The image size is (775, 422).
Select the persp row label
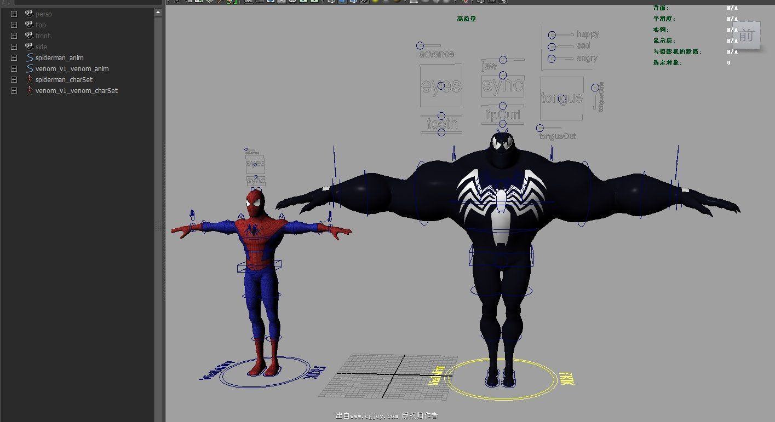pyautogui.click(x=44, y=14)
